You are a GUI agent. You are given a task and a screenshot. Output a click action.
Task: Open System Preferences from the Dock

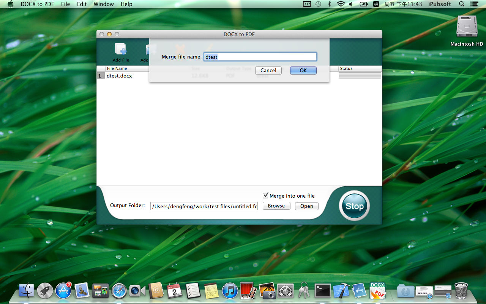click(x=286, y=291)
